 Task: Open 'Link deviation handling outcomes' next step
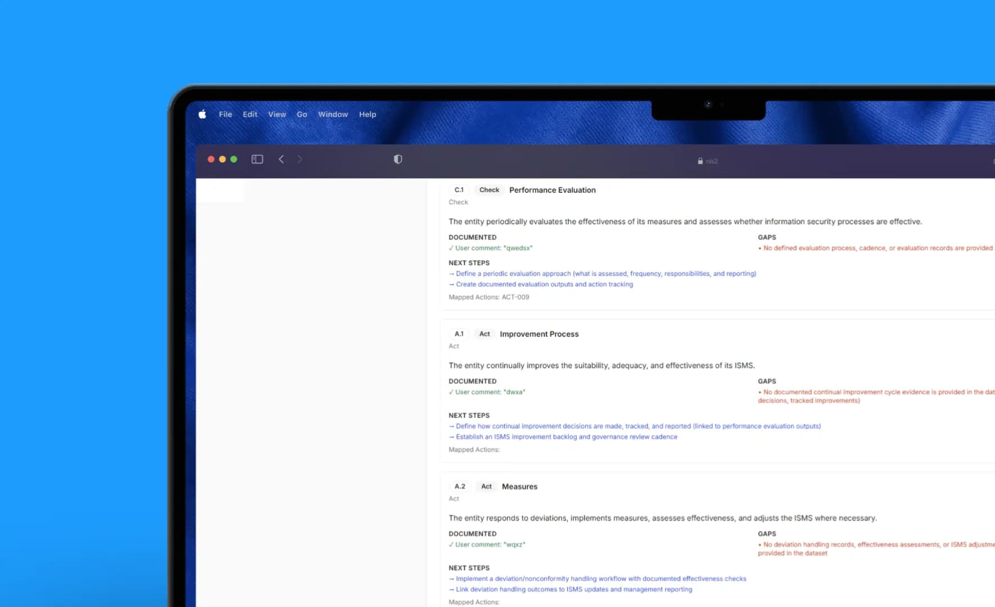(573, 590)
